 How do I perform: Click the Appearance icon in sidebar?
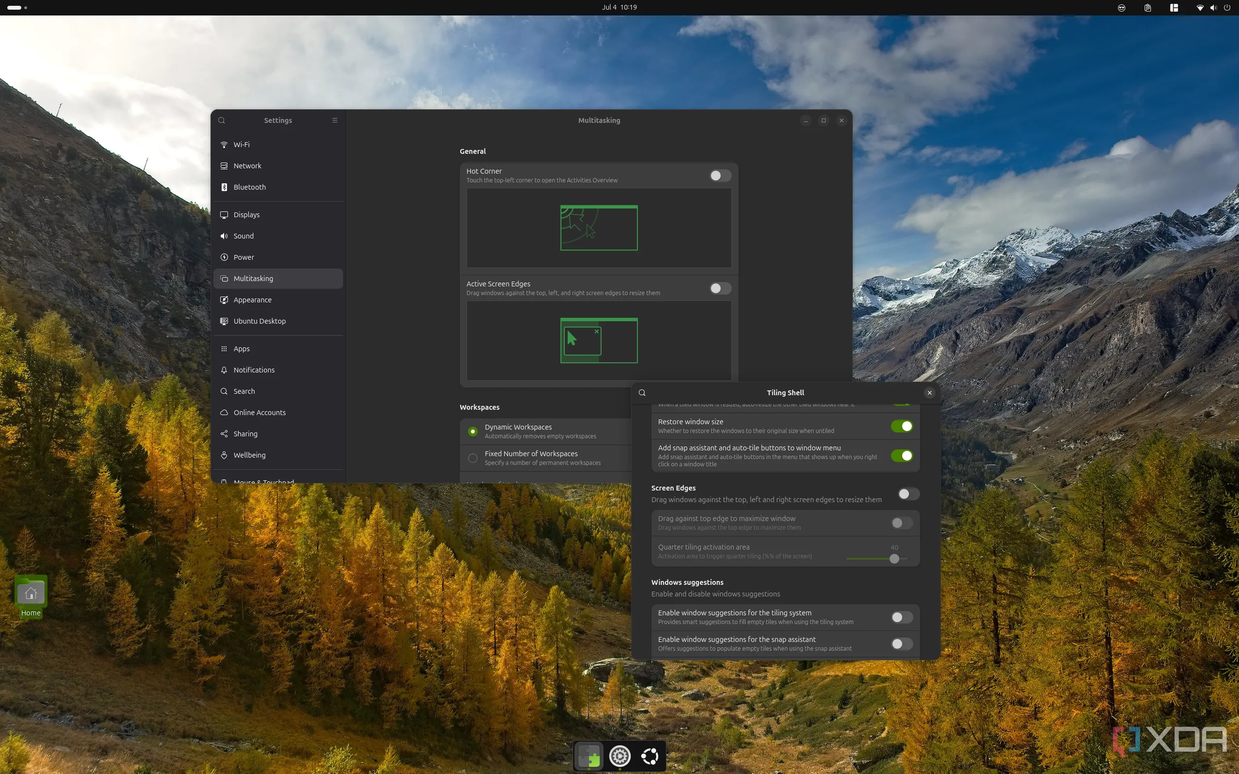(x=224, y=299)
